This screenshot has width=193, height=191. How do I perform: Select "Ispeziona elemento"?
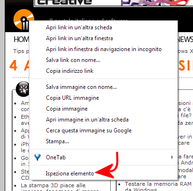click(104, 174)
